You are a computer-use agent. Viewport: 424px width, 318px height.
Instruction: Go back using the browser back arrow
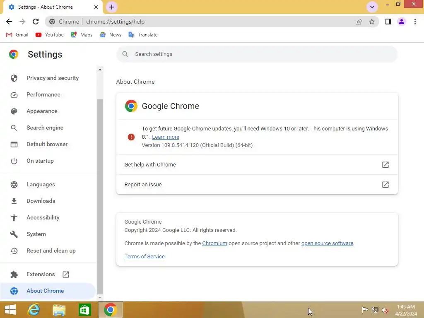[9, 22]
